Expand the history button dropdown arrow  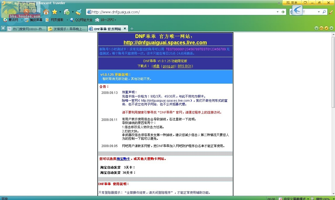tap(73, 12)
